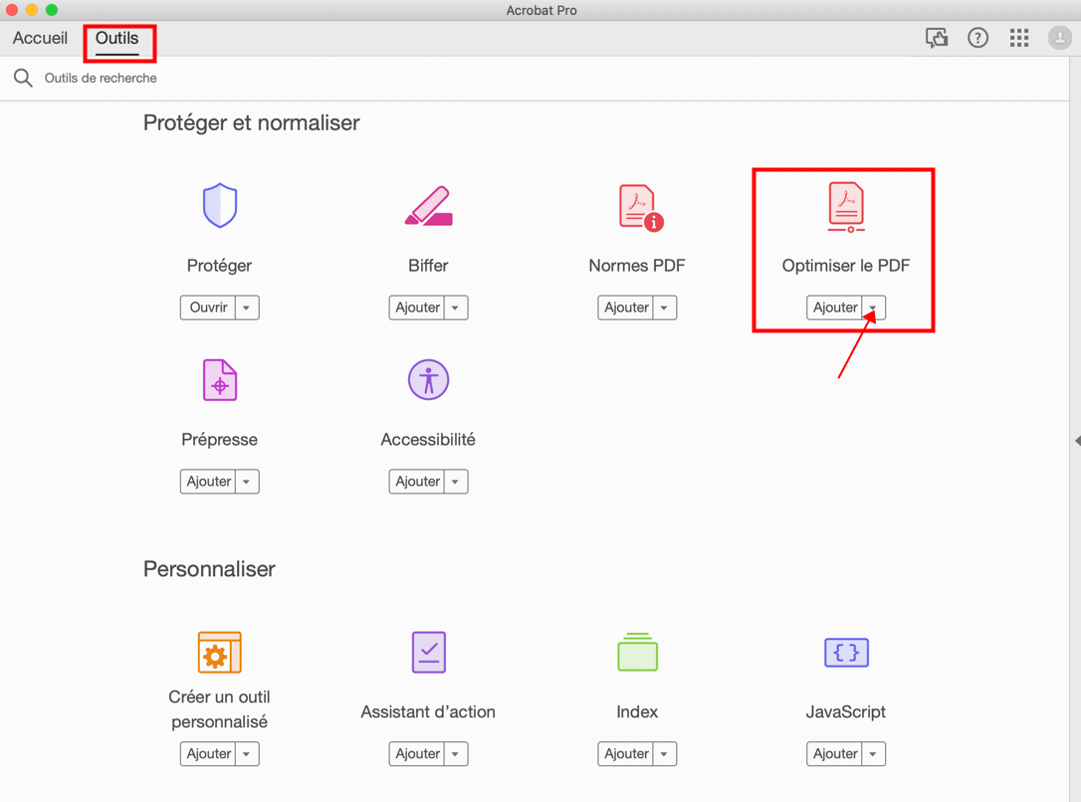Image resolution: width=1081 pixels, height=802 pixels.
Task: Click the Protéger label text
Action: click(x=219, y=266)
